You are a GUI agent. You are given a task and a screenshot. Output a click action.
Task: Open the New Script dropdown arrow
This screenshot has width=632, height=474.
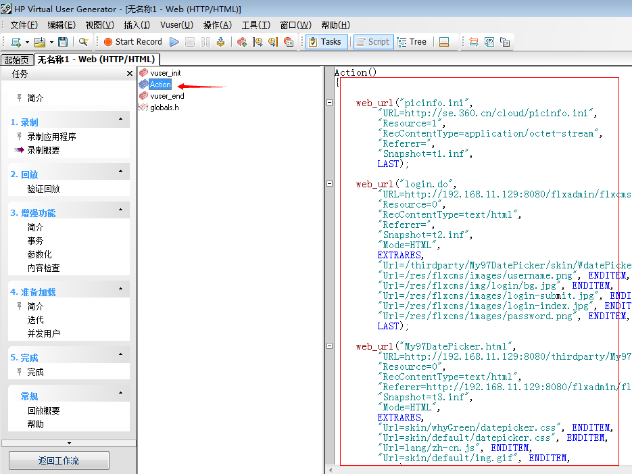27,42
